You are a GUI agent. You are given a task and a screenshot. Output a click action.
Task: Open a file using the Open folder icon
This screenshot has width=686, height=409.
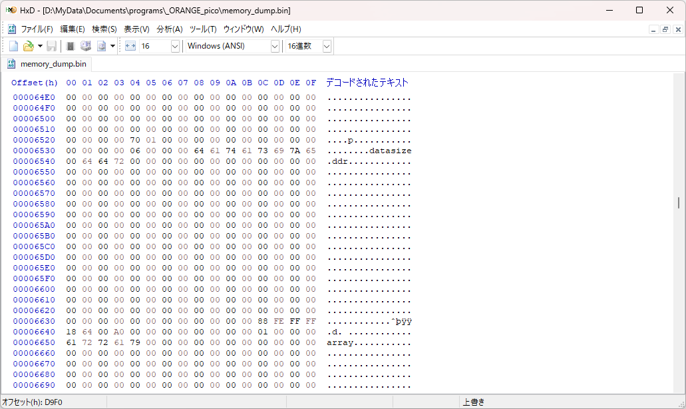[x=29, y=45]
